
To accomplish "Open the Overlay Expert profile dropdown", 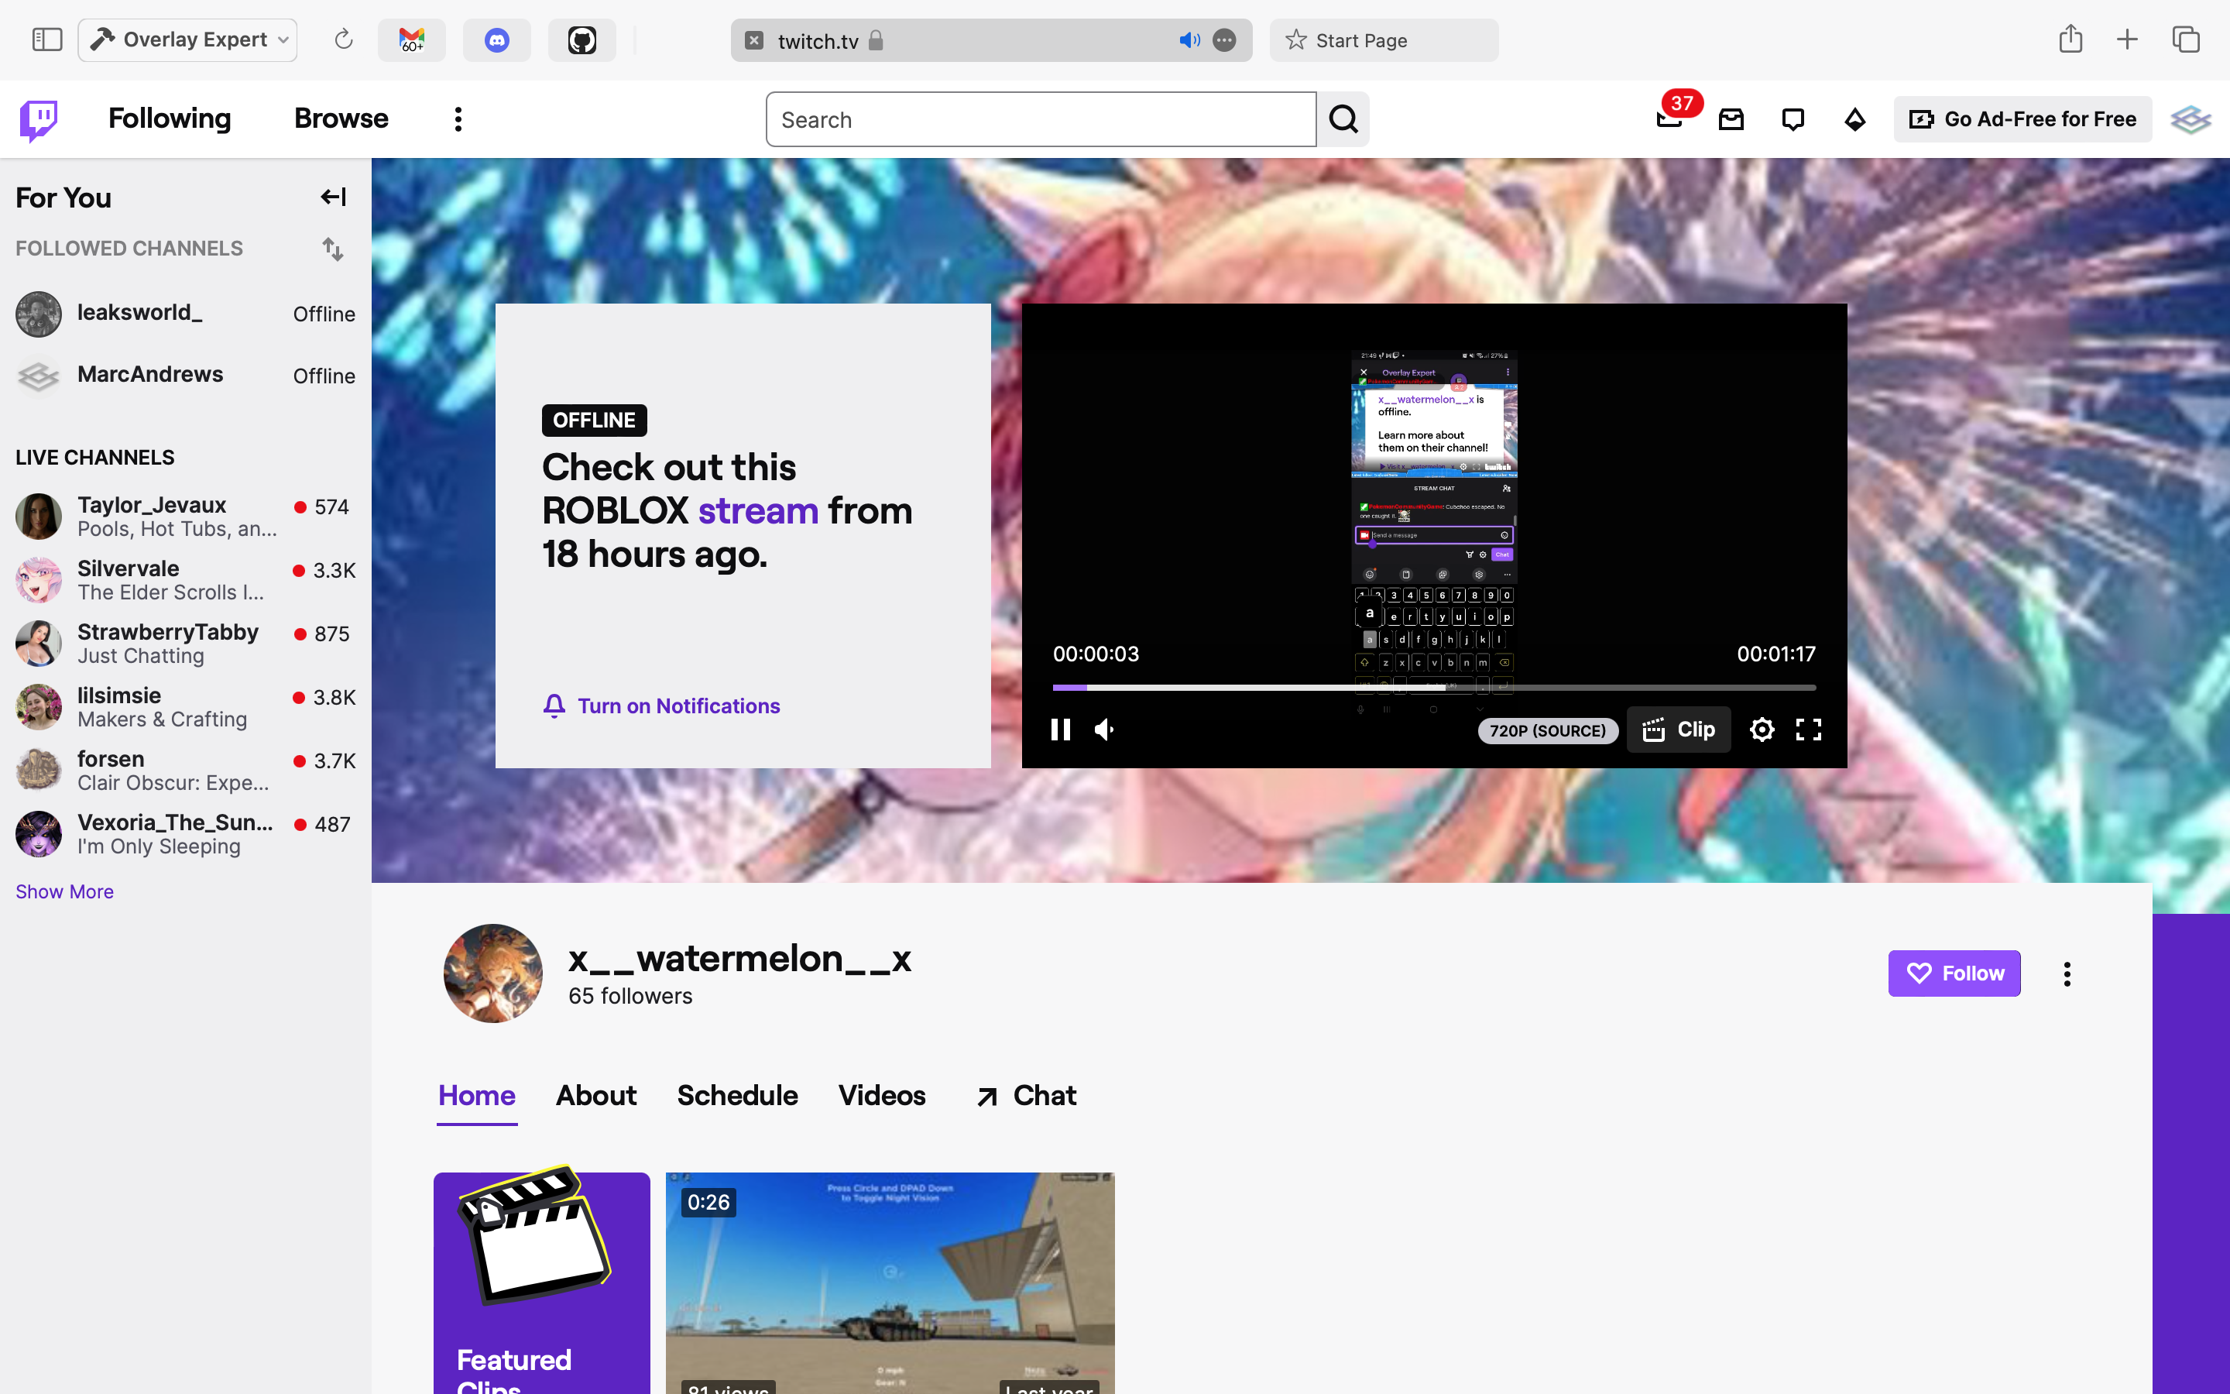I will tap(188, 39).
